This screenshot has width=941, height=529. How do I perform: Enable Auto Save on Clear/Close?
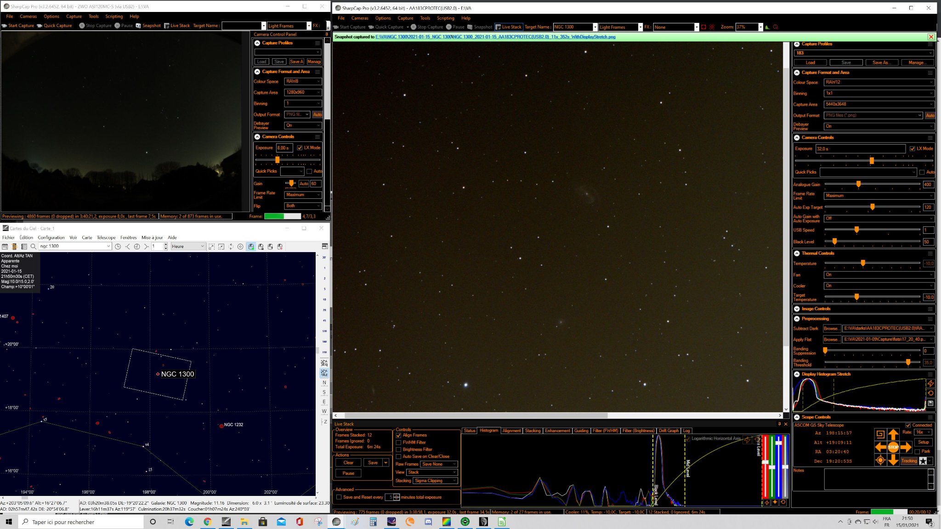(x=398, y=456)
